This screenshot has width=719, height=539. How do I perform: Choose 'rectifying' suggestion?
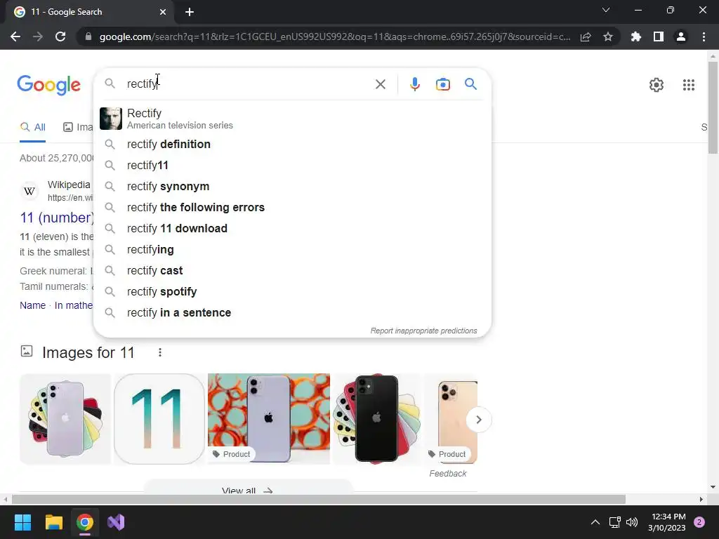292,250
